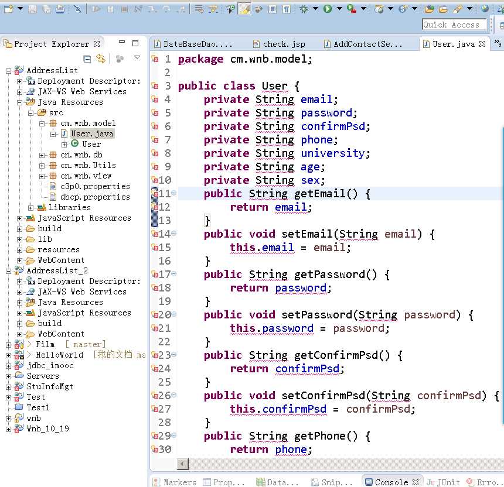The width and height of the screenshot is (504, 487).
Task: Click the Run button in the toolbar
Action: pyautogui.click(x=328, y=9)
